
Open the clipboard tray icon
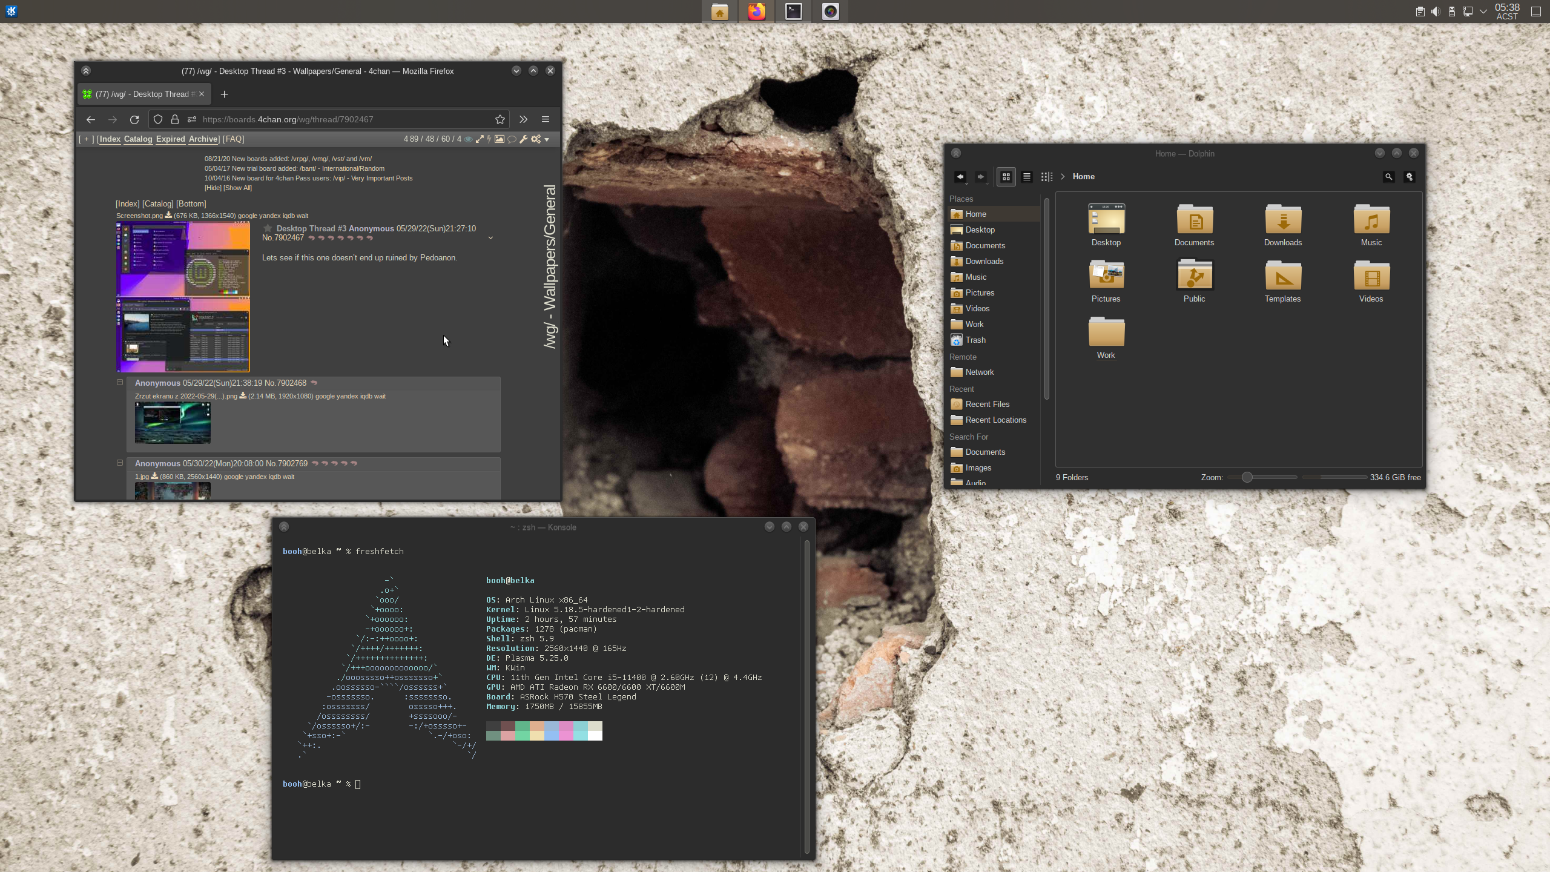click(x=1420, y=12)
